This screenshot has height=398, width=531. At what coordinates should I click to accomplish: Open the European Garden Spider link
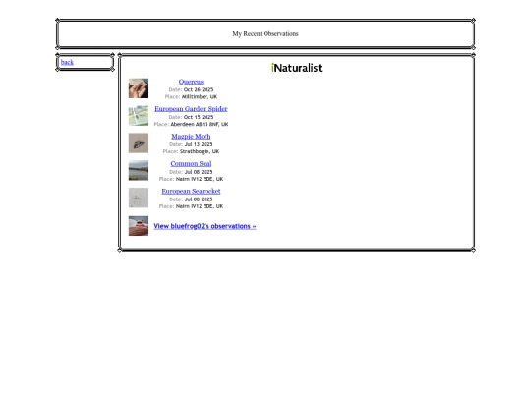pos(191,109)
